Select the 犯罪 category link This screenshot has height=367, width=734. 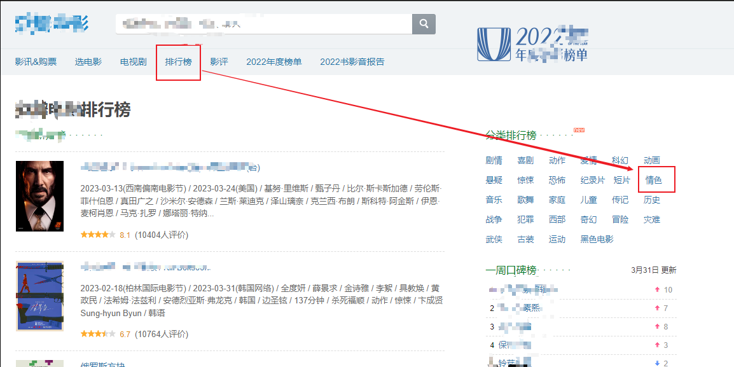pos(525,219)
